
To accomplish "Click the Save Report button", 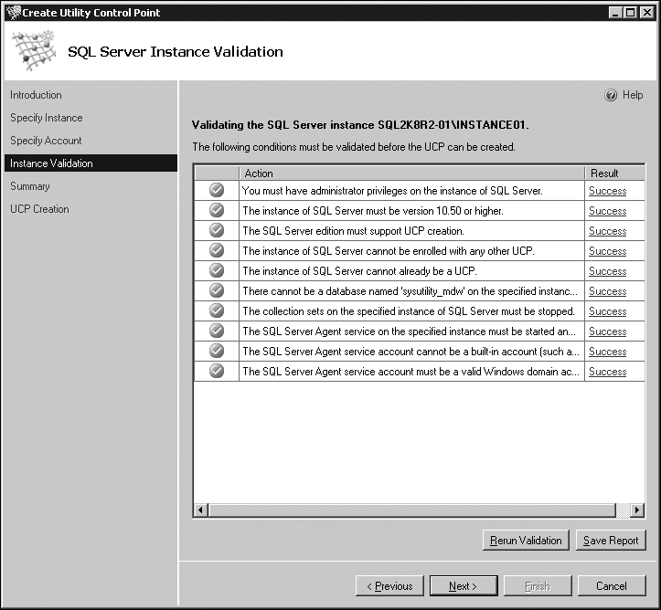I will [x=611, y=540].
